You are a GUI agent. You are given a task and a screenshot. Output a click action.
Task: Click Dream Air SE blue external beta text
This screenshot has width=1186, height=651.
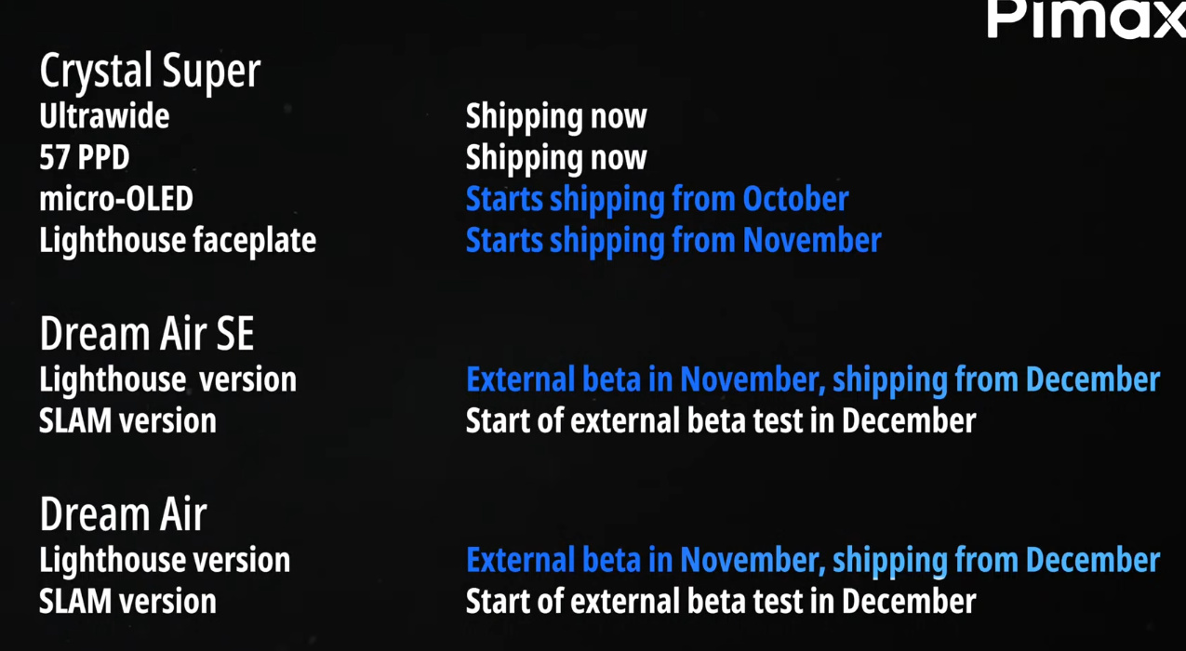(813, 379)
